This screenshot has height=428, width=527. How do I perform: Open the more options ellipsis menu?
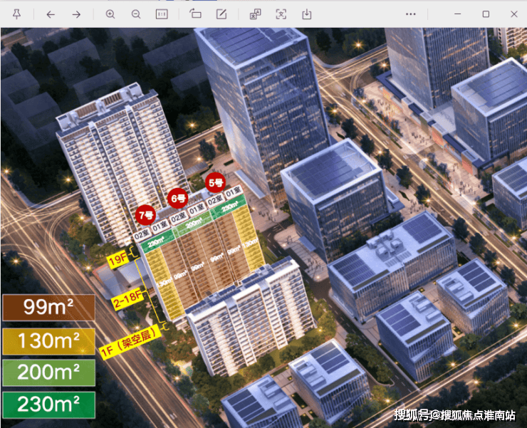(411, 14)
